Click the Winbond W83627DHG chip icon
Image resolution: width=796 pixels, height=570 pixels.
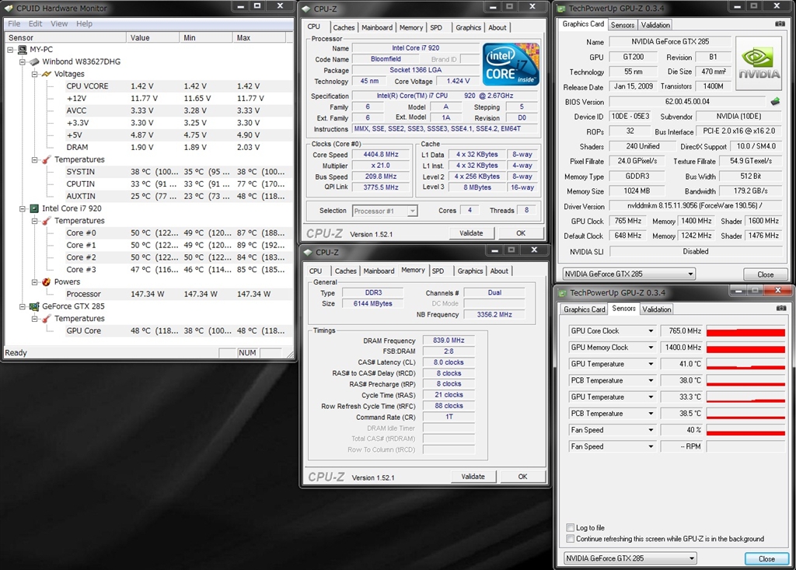pos(34,61)
